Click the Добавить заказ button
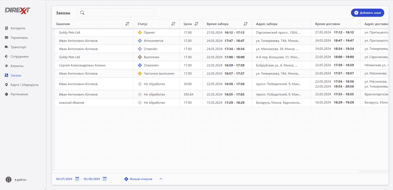The image size is (393, 190). tap(367, 13)
